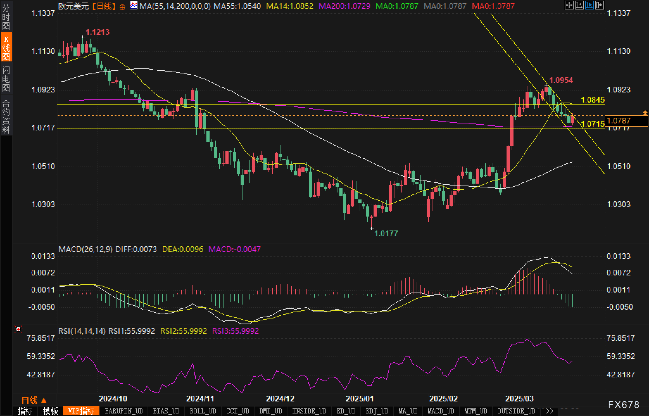This screenshot has width=649, height=416.
Task: Open the 指标 tab at bottom
Action: 25,411
